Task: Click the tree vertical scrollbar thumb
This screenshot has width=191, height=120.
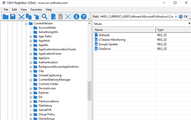Action: (89, 91)
